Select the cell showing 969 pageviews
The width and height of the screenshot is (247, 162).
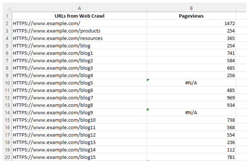191,97
